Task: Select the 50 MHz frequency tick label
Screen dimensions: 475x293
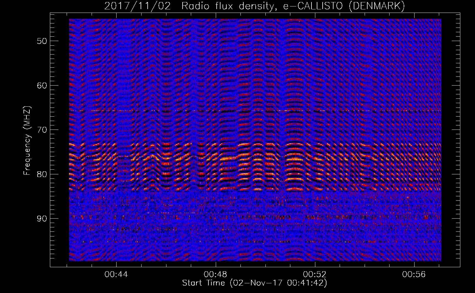Action: coord(42,41)
